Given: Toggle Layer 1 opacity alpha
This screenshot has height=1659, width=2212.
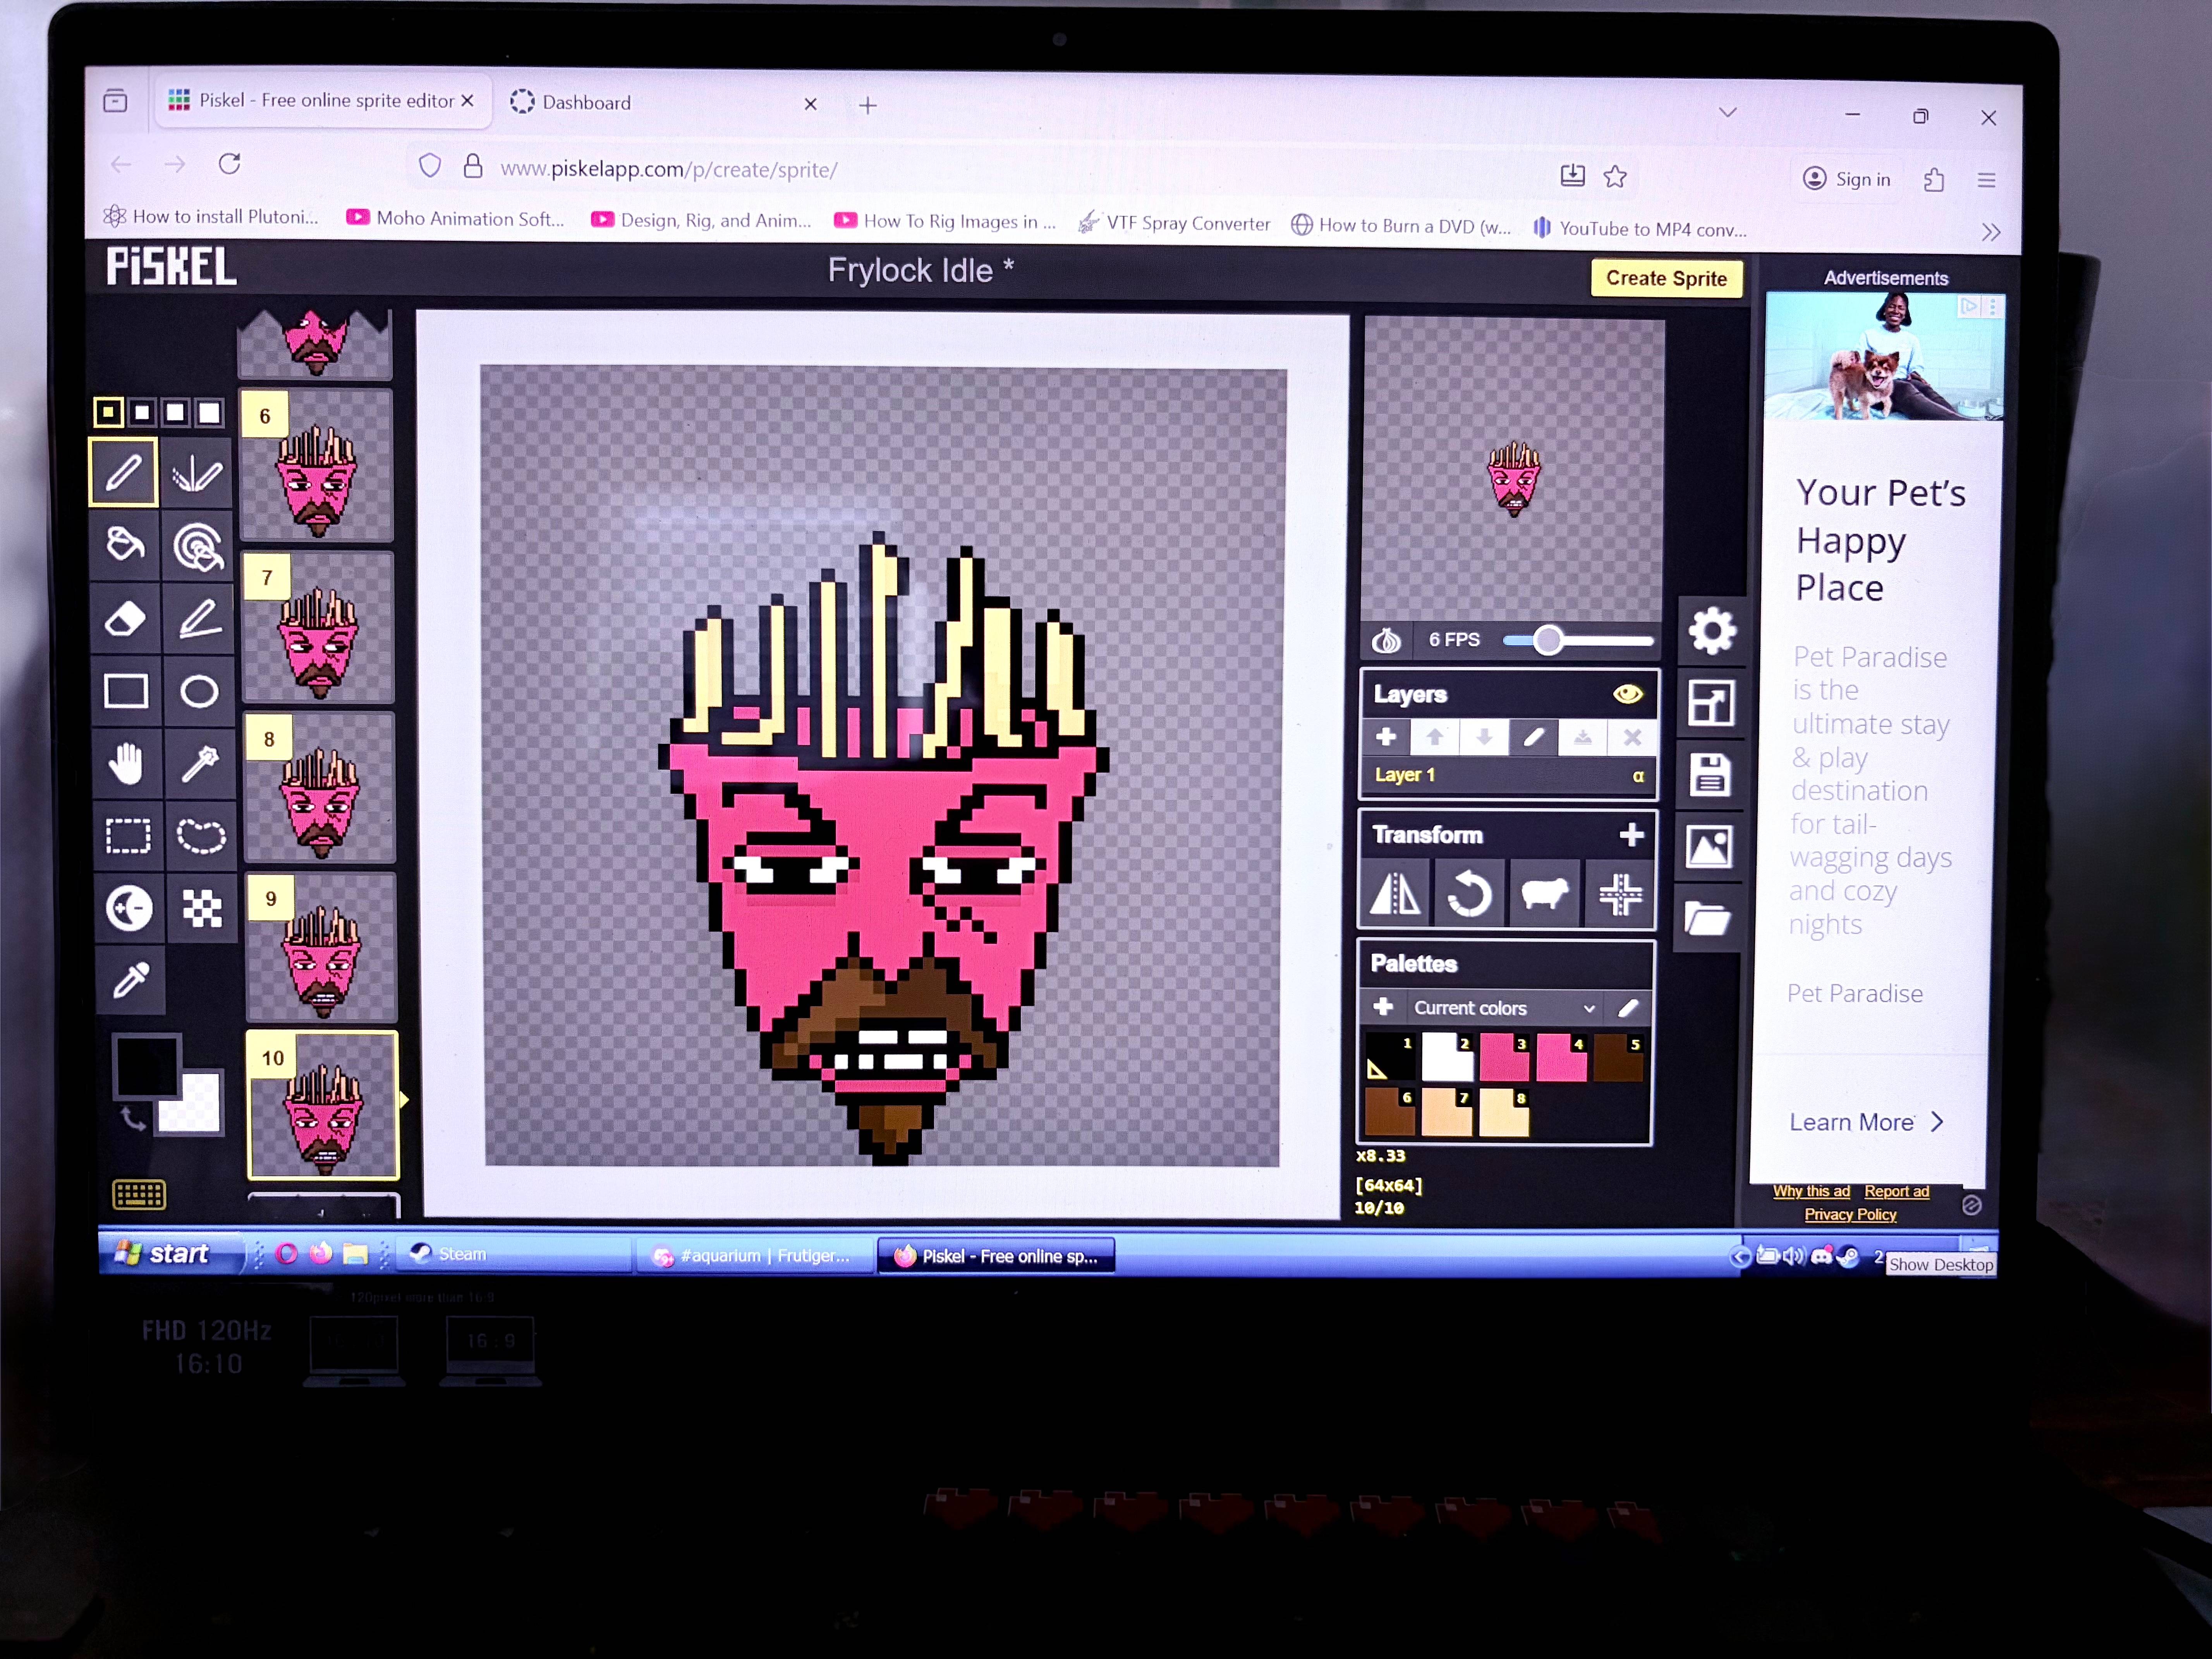Looking at the screenshot, I should 1638,776.
